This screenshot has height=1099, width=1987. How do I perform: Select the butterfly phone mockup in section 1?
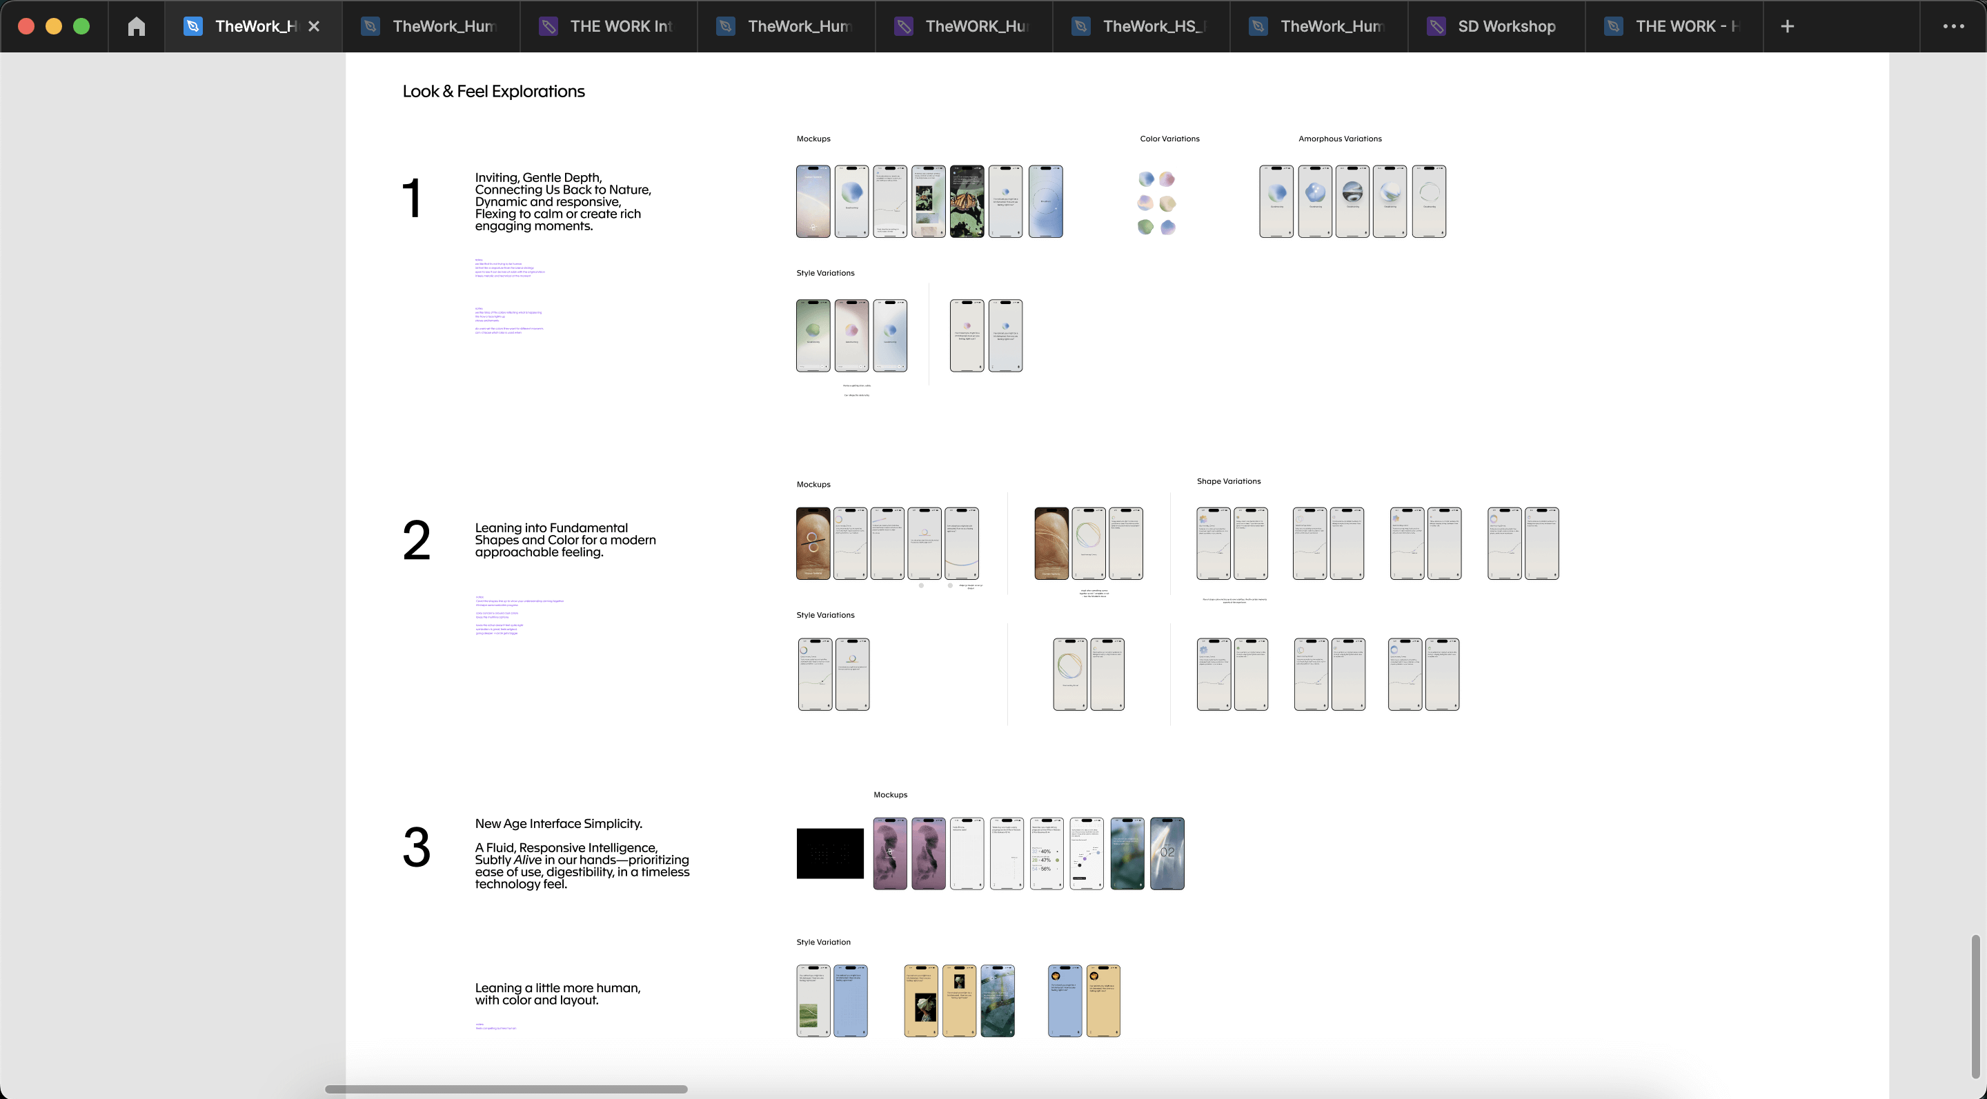(967, 202)
